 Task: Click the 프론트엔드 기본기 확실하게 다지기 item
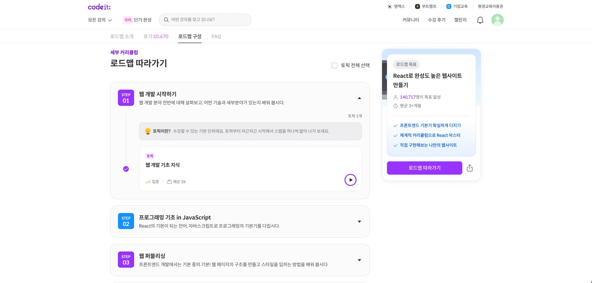coord(430,126)
